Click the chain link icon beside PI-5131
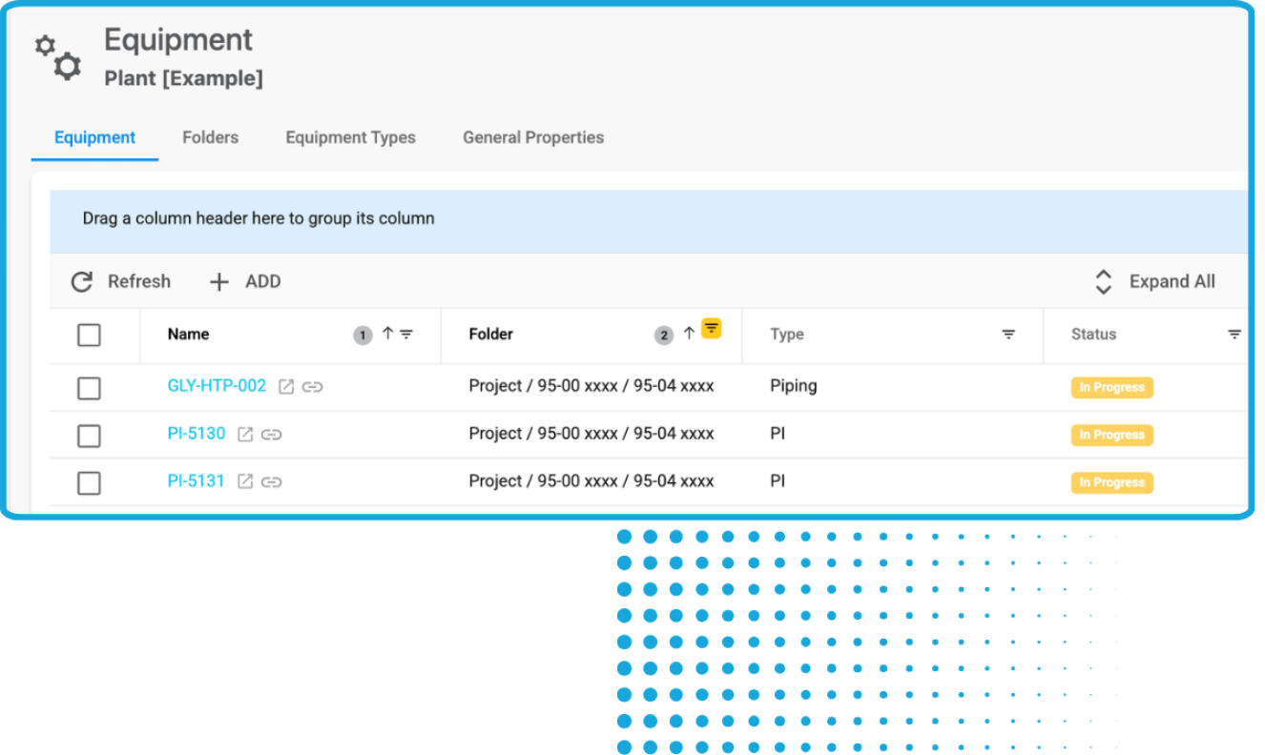 pyautogui.click(x=272, y=482)
